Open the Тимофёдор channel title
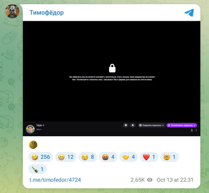Screen dimensions: 209x193 [x=46, y=13]
